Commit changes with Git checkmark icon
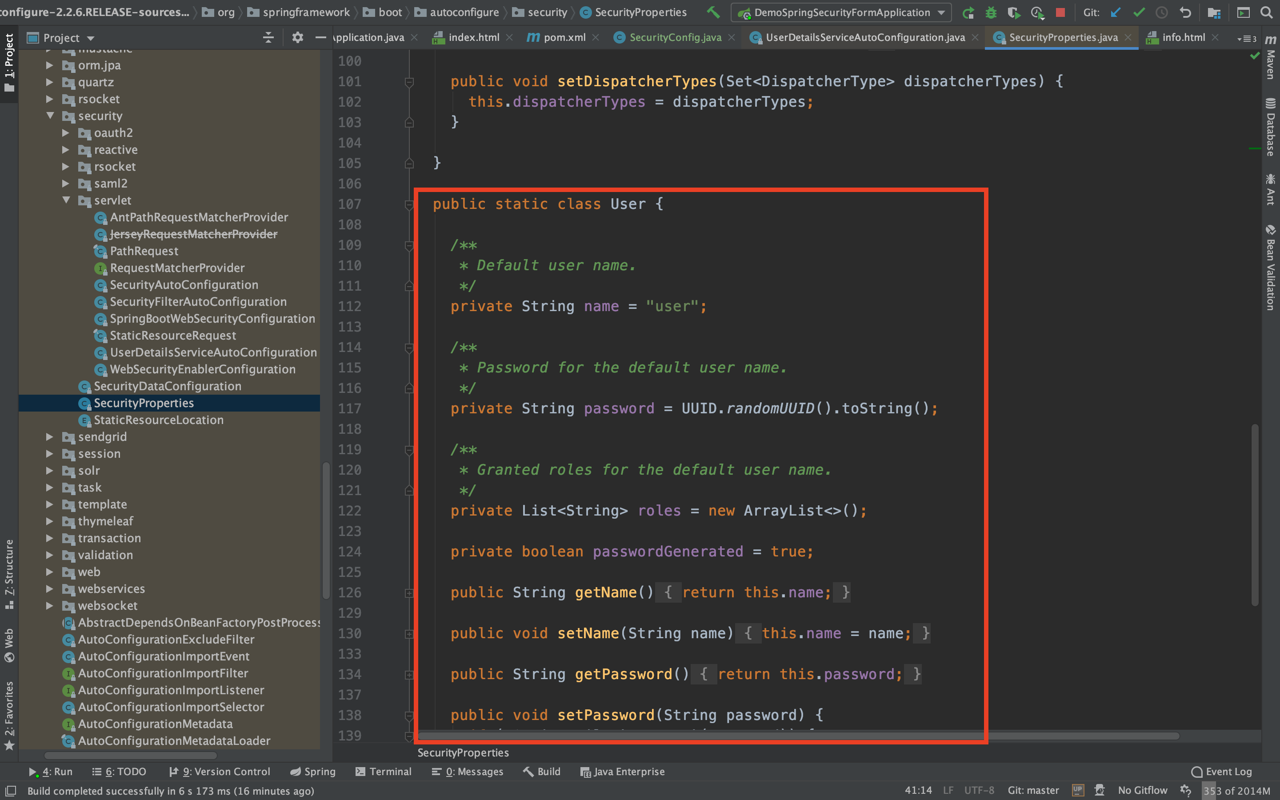The width and height of the screenshot is (1280, 800). [x=1139, y=13]
